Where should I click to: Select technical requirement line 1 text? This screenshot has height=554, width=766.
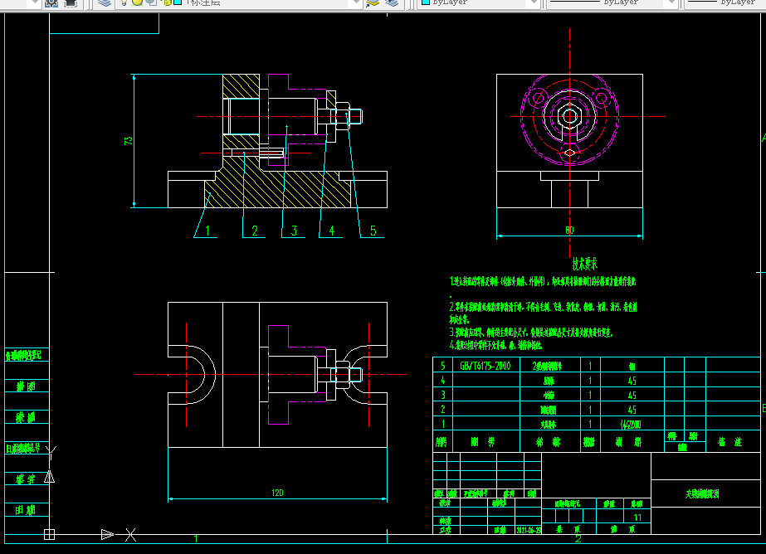click(x=543, y=282)
